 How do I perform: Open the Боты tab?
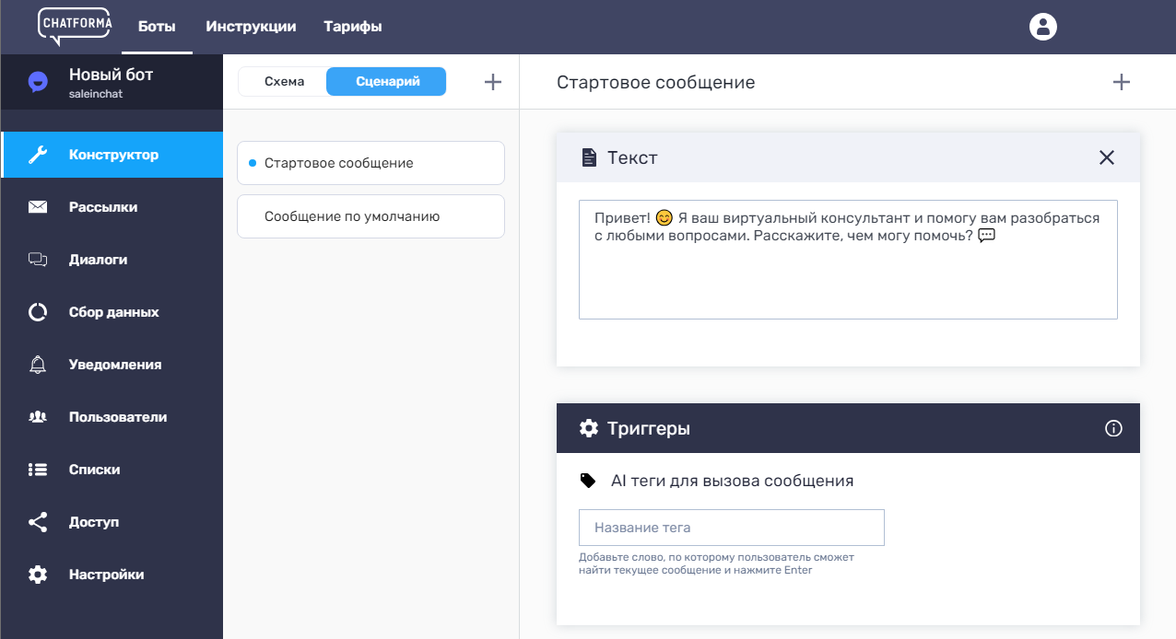point(157,27)
